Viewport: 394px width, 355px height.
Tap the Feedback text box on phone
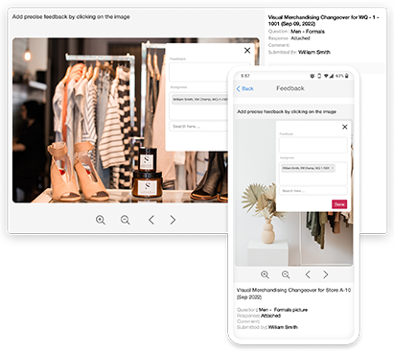(x=313, y=145)
